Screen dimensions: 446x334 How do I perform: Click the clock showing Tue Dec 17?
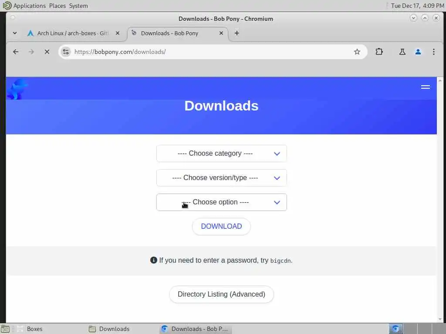click(x=417, y=6)
